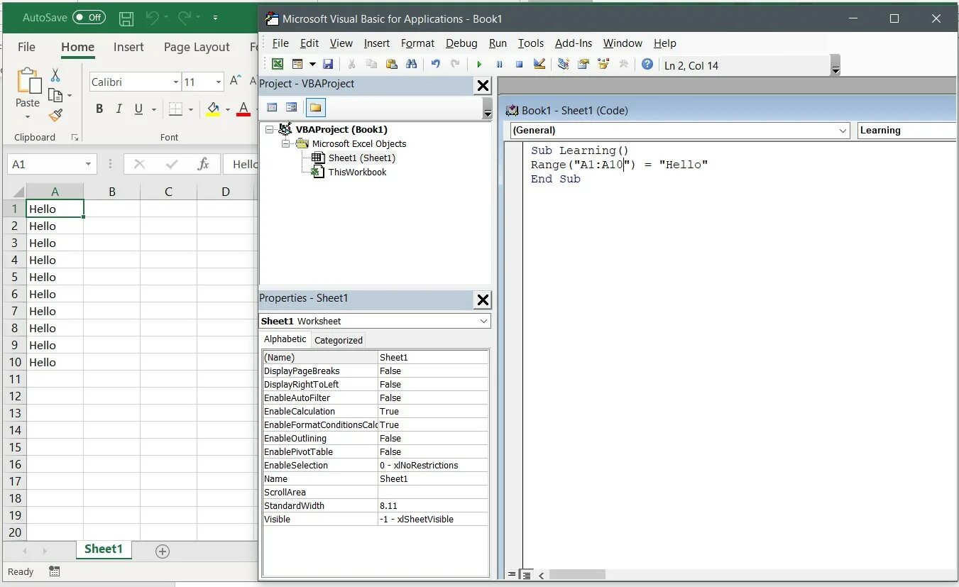Click View Object icon in Project pane
Image resolution: width=959 pixels, height=587 pixels.
pos(291,108)
